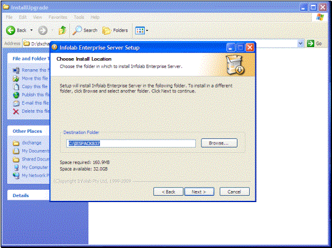This screenshot has width=332, height=248.
Task: Proceed with the Next > button
Action: pos(199,192)
